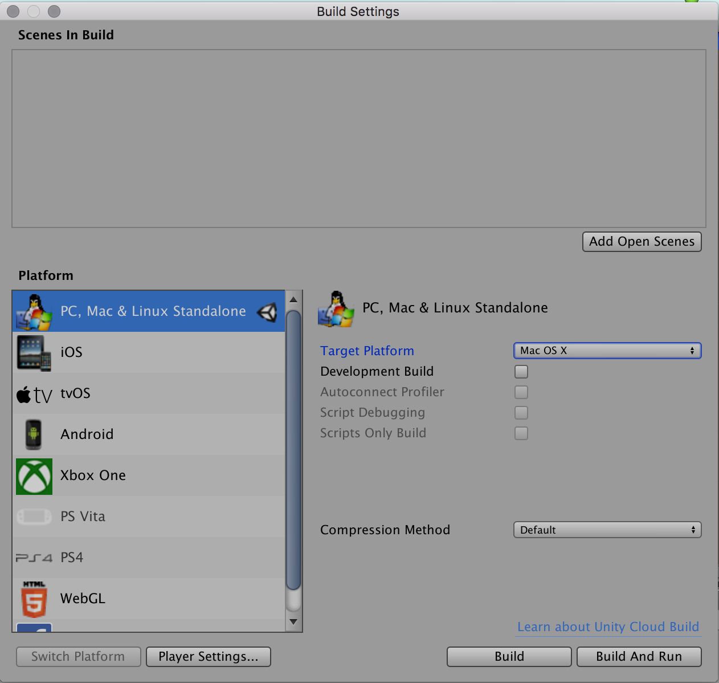Click the platform list scrollbar thumb
This screenshot has height=683, width=719.
pyautogui.click(x=293, y=450)
